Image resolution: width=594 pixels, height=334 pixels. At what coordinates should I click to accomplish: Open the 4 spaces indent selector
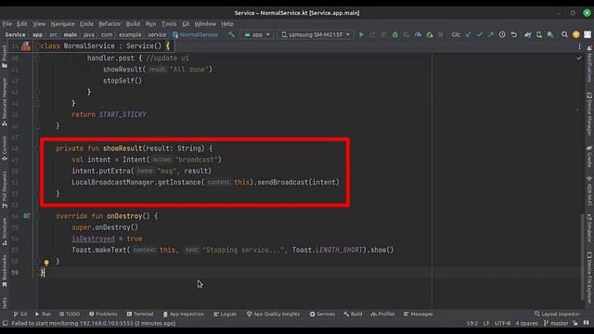tap(526, 324)
